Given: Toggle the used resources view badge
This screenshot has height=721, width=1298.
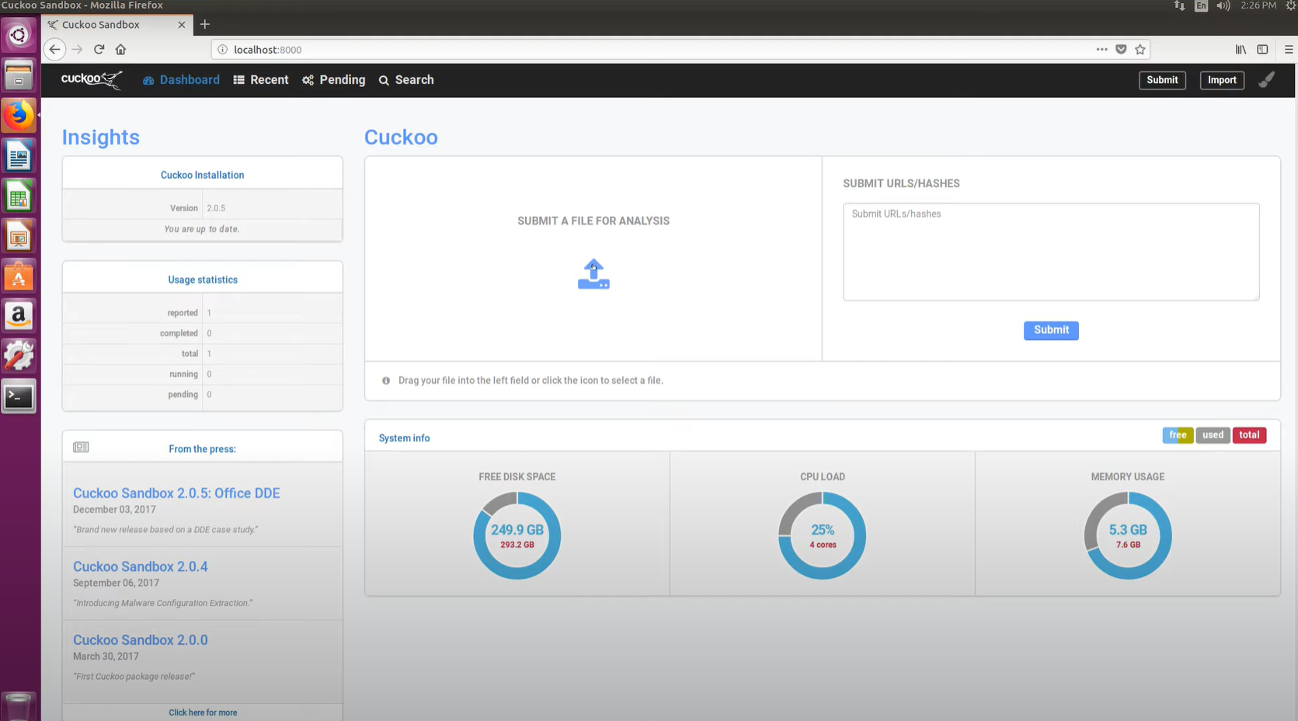Looking at the screenshot, I should point(1213,435).
